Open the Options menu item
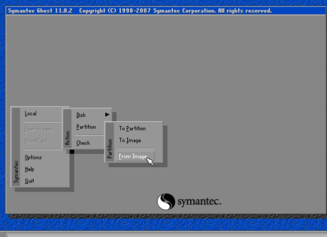Image resolution: width=327 pixels, height=237 pixels. pos(33,157)
